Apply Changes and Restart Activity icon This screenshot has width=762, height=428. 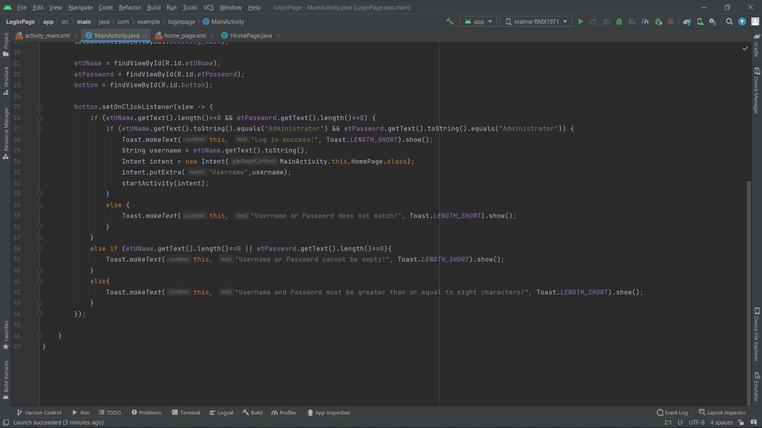click(593, 22)
